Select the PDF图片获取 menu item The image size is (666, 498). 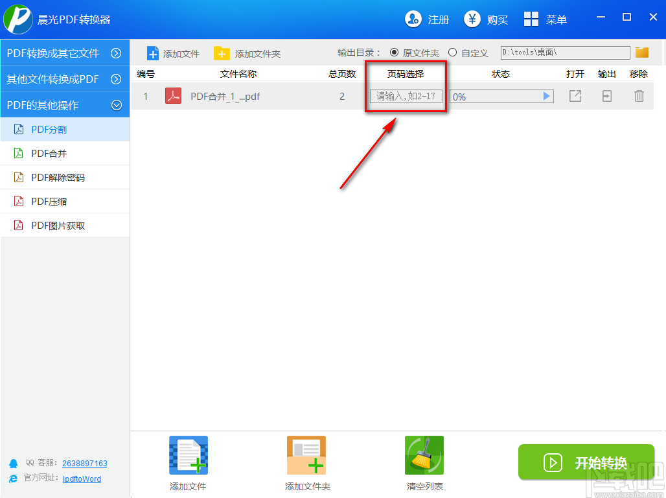[x=65, y=226]
